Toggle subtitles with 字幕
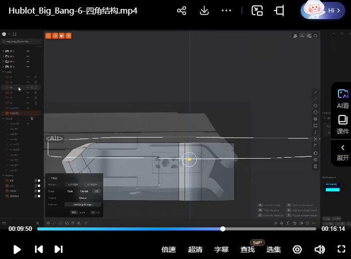 point(221,249)
